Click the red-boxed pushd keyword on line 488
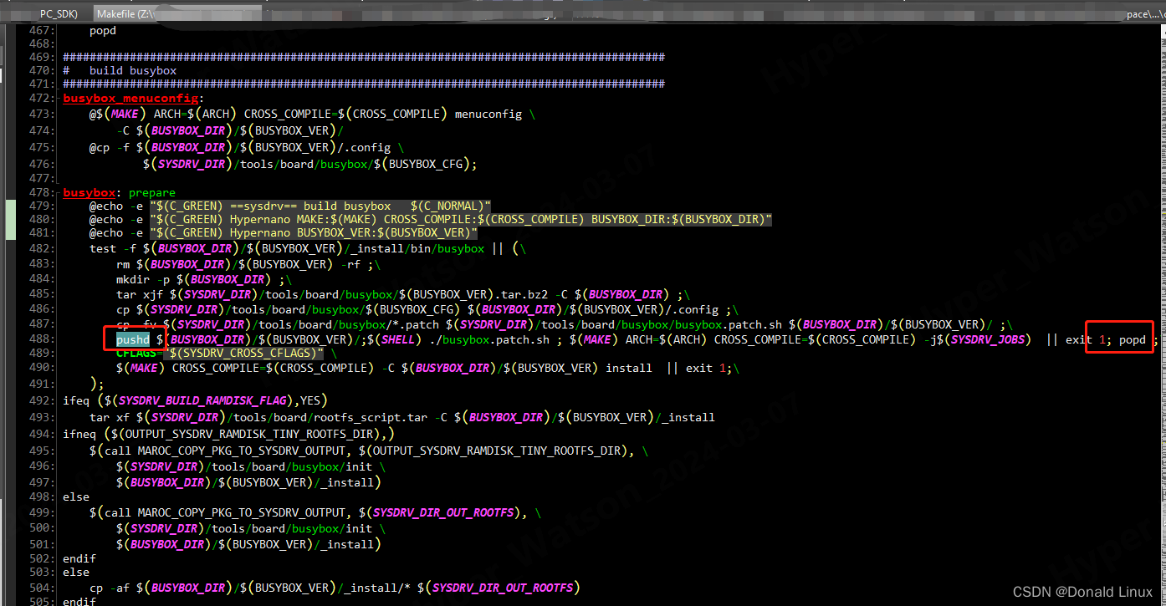The height and width of the screenshot is (606, 1166). click(x=132, y=339)
